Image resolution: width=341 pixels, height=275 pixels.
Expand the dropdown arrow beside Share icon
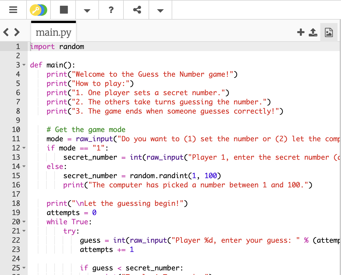pyautogui.click(x=160, y=11)
